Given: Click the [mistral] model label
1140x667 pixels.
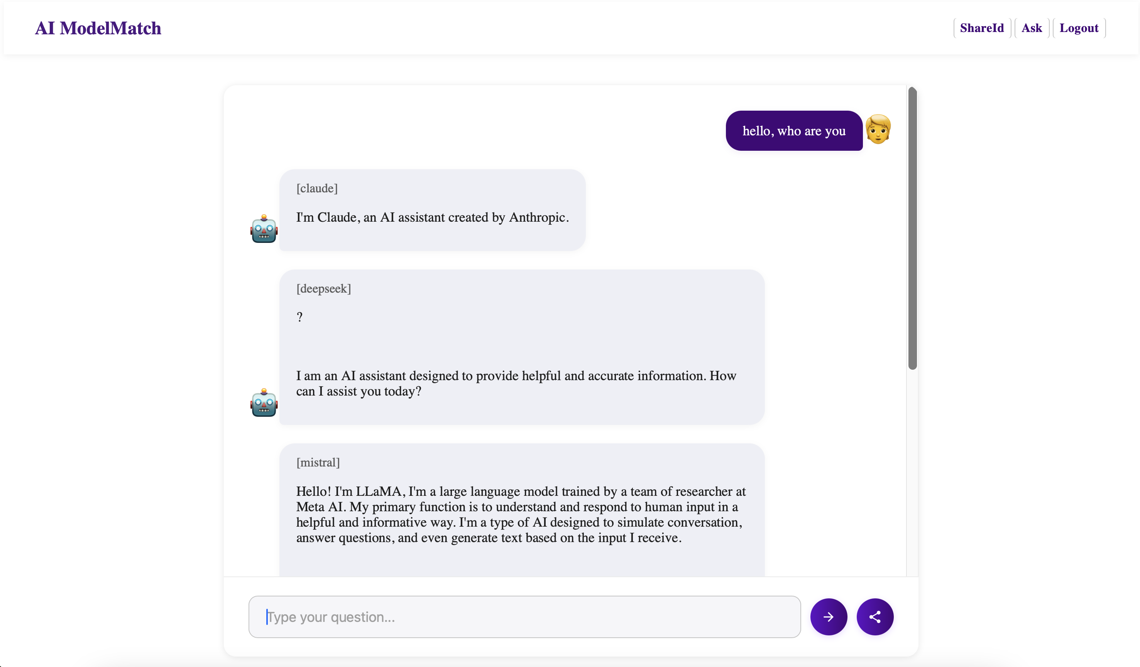Looking at the screenshot, I should [x=318, y=463].
